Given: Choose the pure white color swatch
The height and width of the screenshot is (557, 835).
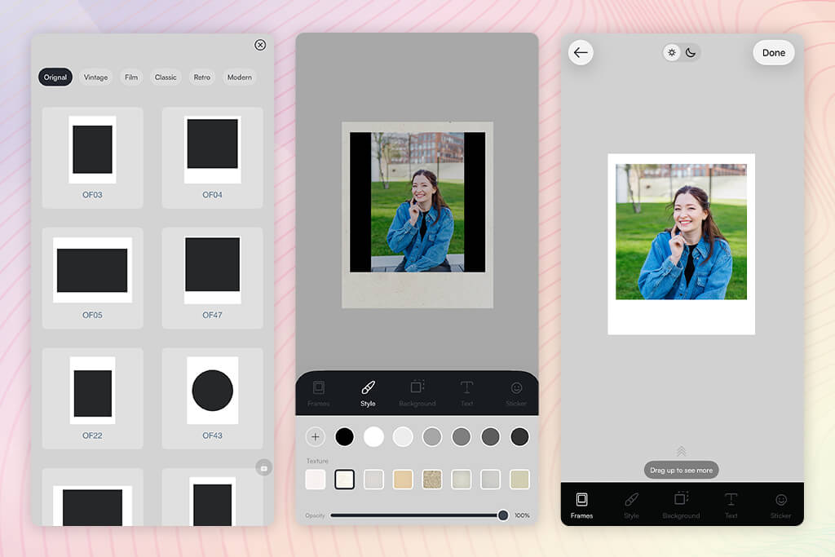Looking at the screenshot, I should 373,436.
